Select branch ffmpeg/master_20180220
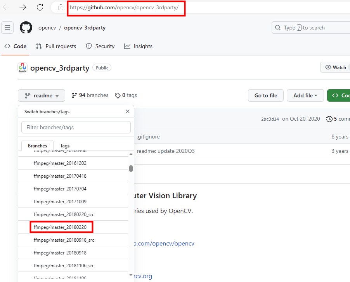The width and height of the screenshot is (350, 282). (x=73, y=227)
